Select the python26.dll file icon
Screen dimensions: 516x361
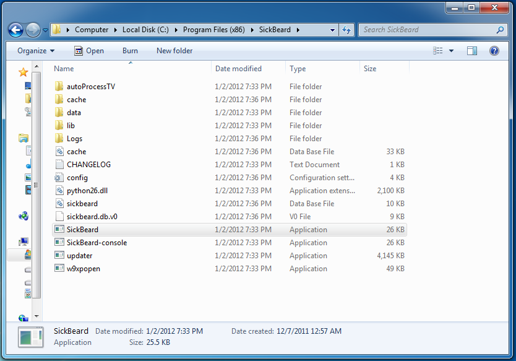(59, 190)
